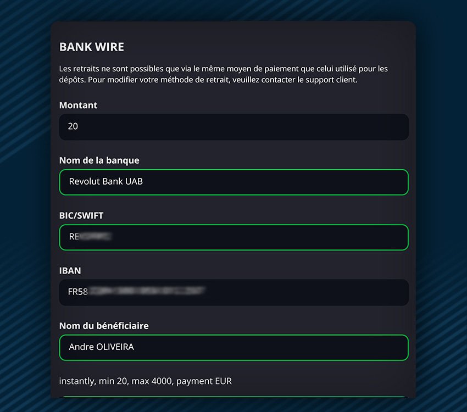467x412 pixels.
Task: Focus the Nom du bénéficiaire field
Action: [233, 347]
